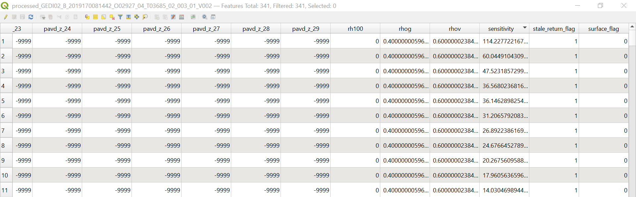The image size is (636, 197).
Task: Click the paste features icon
Action: pyautogui.click(x=76, y=17)
